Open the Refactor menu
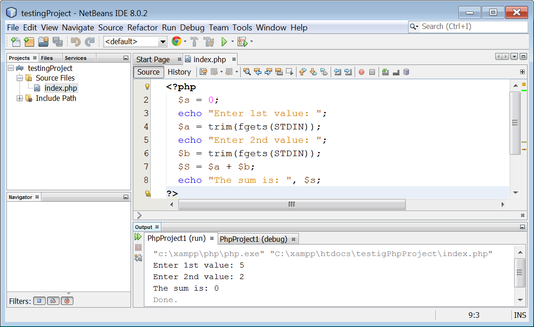The width and height of the screenshot is (534, 327). click(142, 28)
